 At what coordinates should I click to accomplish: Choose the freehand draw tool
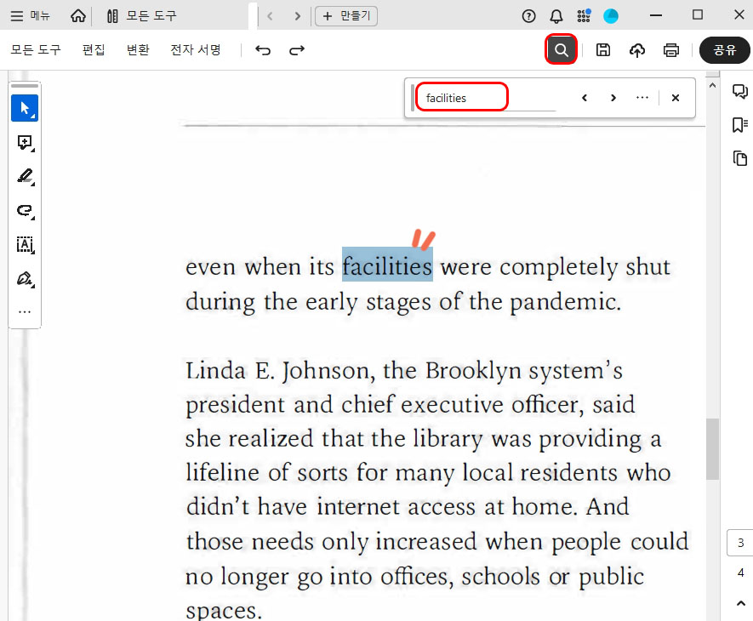pyautogui.click(x=25, y=211)
